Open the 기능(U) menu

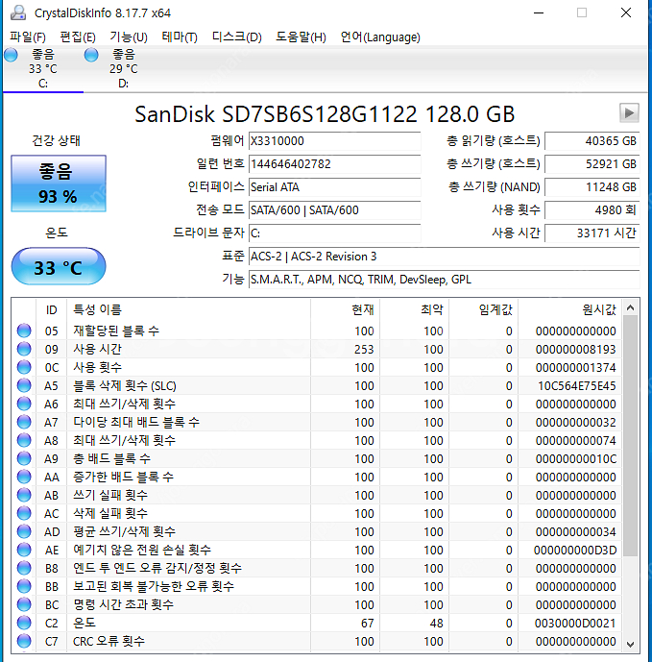pos(129,37)
